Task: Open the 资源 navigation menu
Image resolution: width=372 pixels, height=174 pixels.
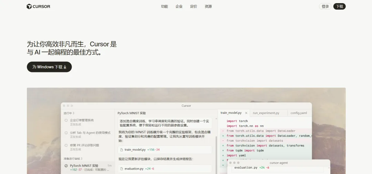Action: coord(208,7)
